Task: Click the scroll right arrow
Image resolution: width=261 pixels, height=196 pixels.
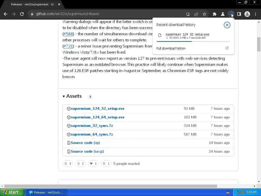Action: pyautogui.click(x=255, y=186)
